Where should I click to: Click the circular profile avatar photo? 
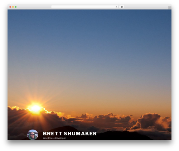click(x=33, y=135)
